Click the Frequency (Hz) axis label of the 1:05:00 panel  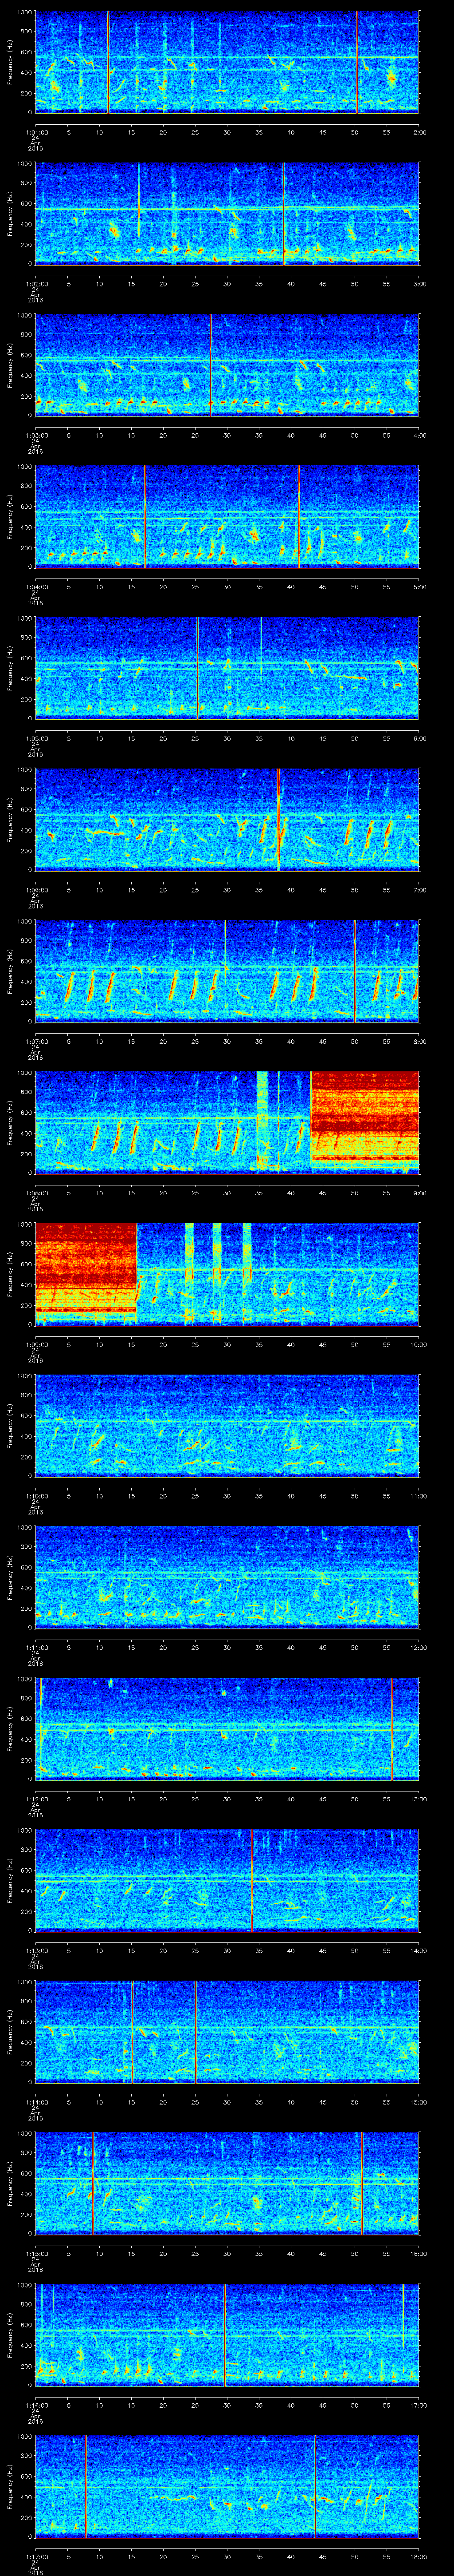[x=10, y=668]
